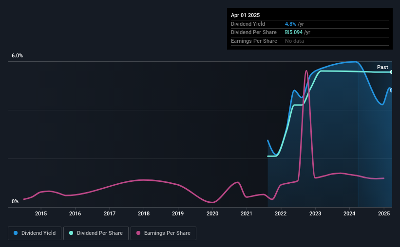
Task: Click the blue Dividend Yield legend dot
Action: (x=16, y=233)
